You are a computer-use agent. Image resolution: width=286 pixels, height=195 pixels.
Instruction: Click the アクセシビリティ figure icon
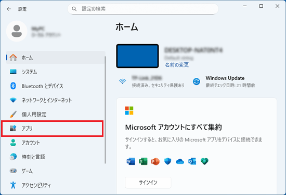[13, 185]
